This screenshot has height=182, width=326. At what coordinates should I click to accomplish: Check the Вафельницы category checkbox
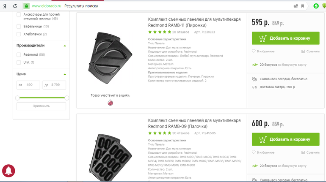tap(19, 27)
